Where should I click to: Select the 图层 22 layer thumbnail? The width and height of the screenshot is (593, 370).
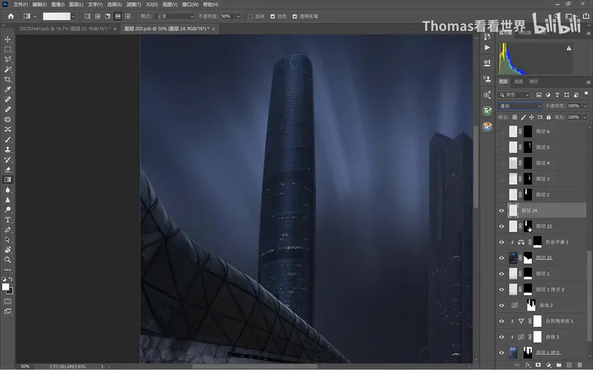click(x=513, y=258)
